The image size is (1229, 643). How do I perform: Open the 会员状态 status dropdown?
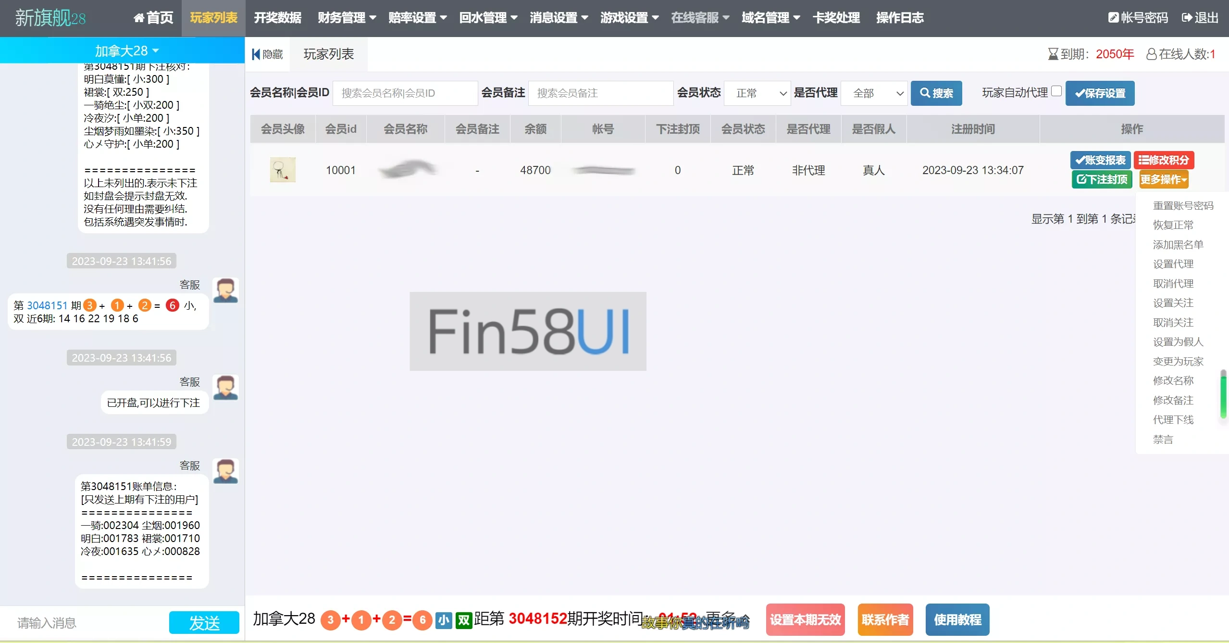[x=757, y=93]
